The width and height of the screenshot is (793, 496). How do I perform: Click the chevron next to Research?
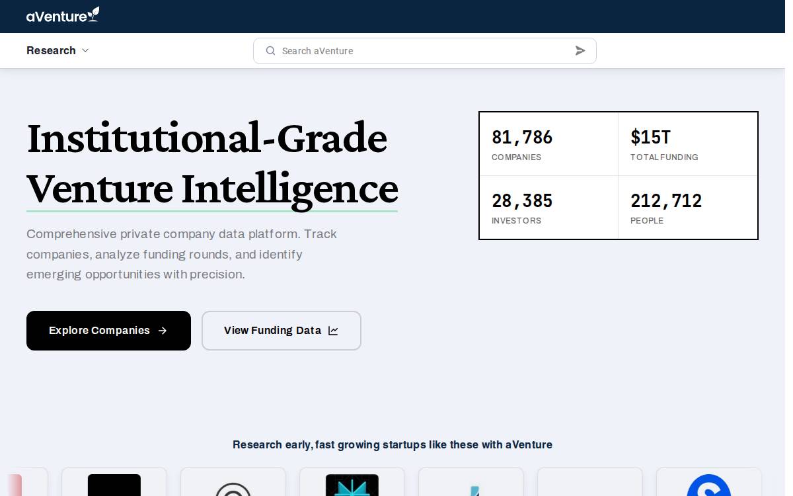pos(85,51)
